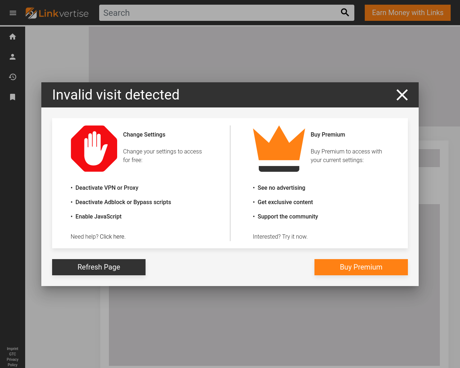Click the Linkvertise logo

[57, 13]
